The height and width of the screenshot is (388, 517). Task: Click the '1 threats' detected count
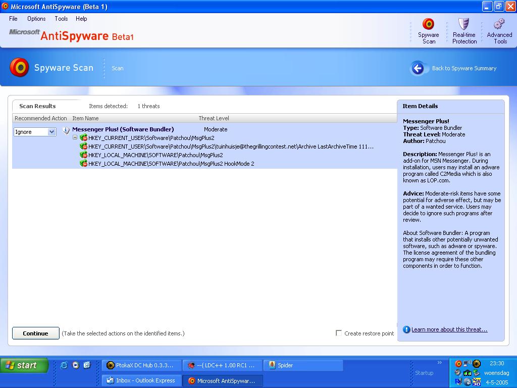[x=149, y=106]
